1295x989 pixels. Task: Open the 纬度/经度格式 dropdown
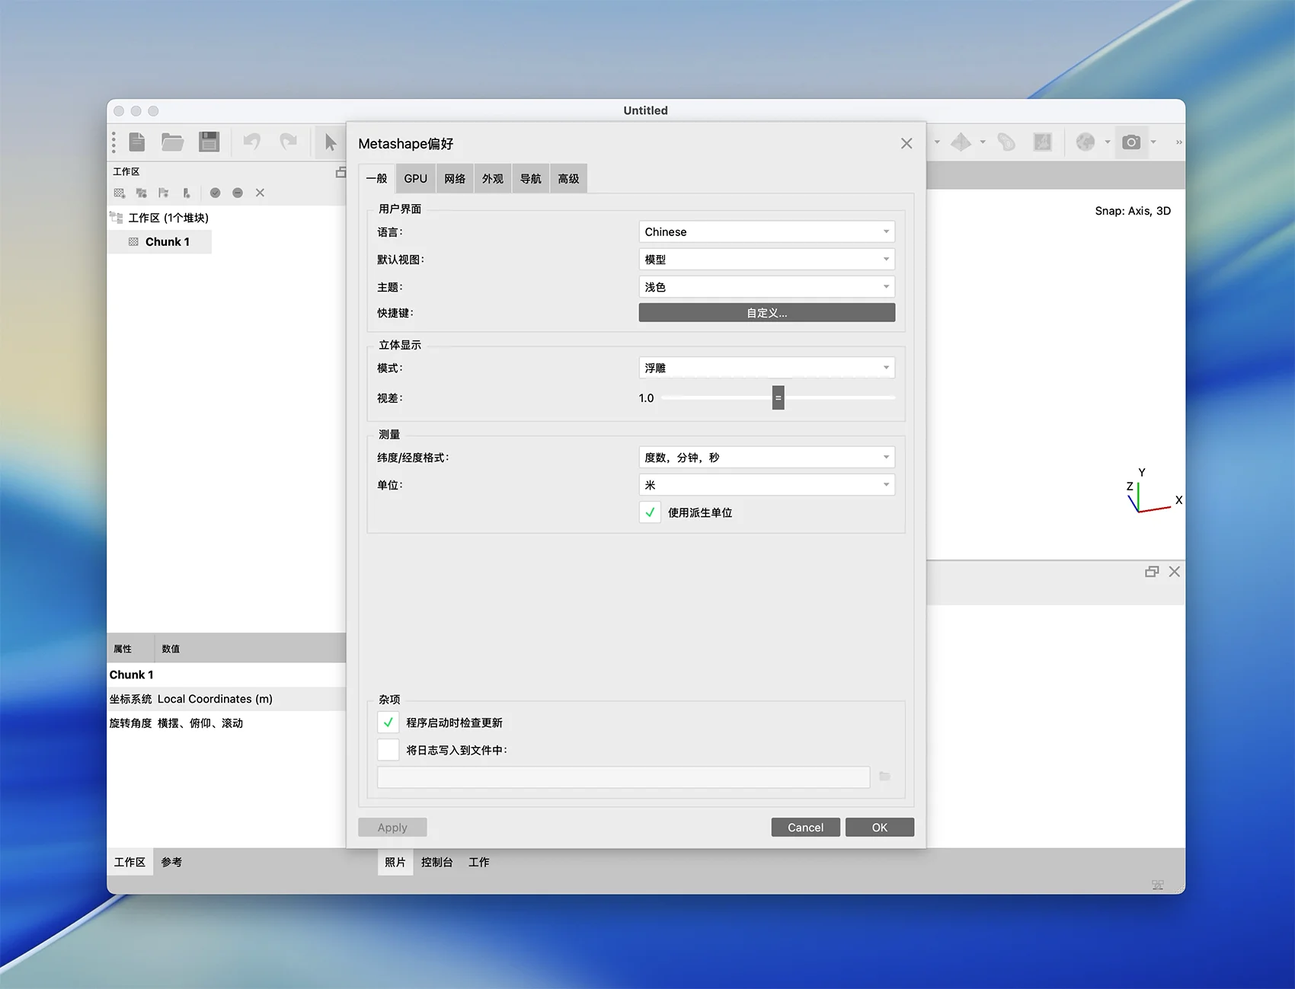[766, 458]
